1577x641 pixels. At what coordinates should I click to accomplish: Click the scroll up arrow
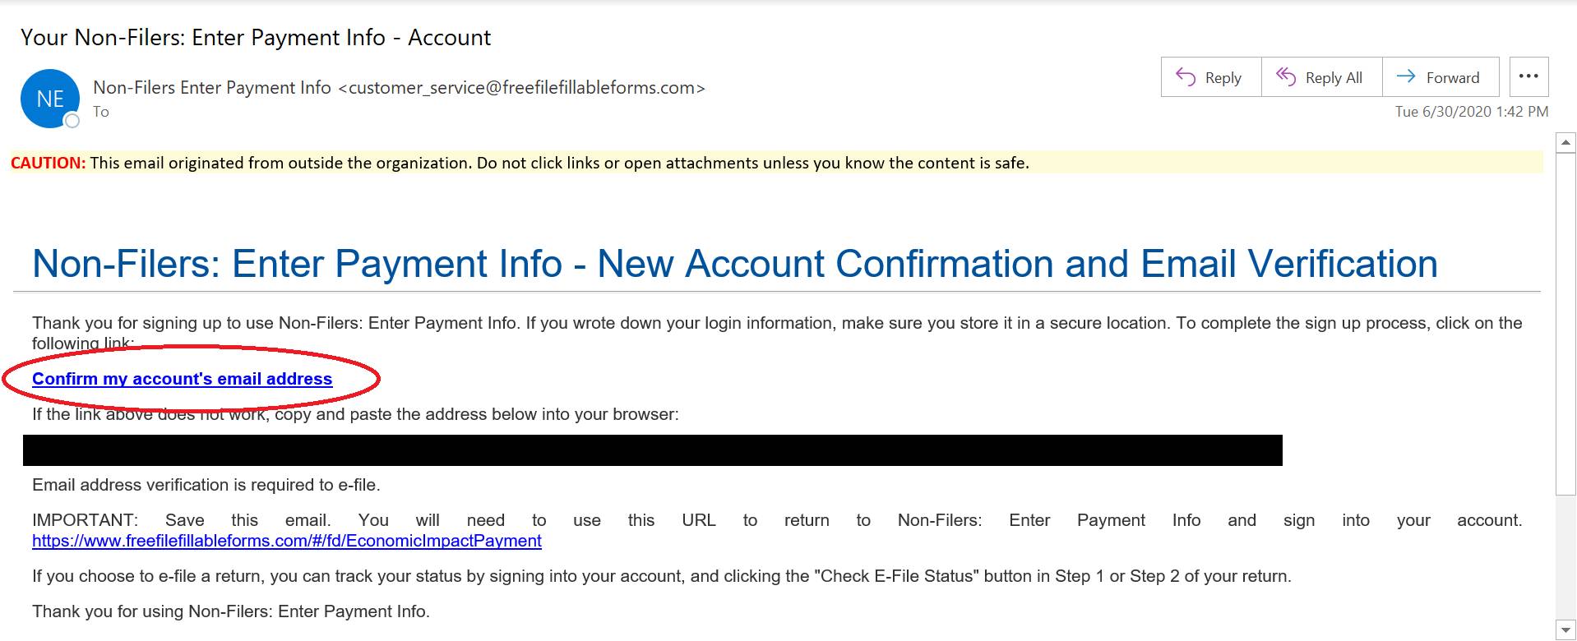[x=1566, y=142]
